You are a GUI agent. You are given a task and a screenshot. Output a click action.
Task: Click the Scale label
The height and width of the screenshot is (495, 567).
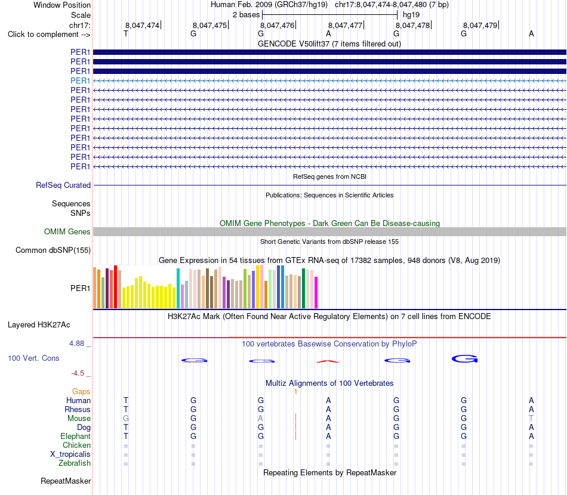click(x=81, y=15)
